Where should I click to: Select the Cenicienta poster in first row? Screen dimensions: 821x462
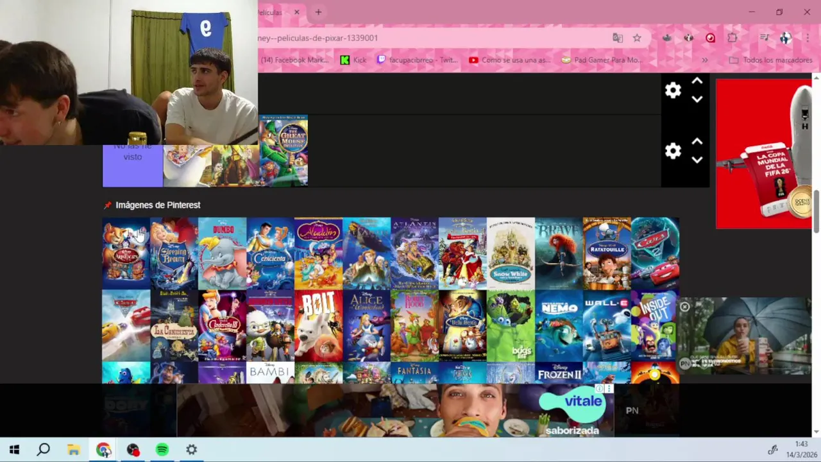coord(270,253)
